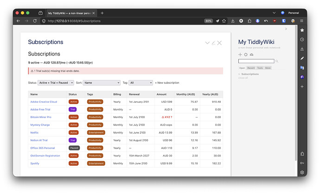Save wiki using the cloud icon

[251, 55]
